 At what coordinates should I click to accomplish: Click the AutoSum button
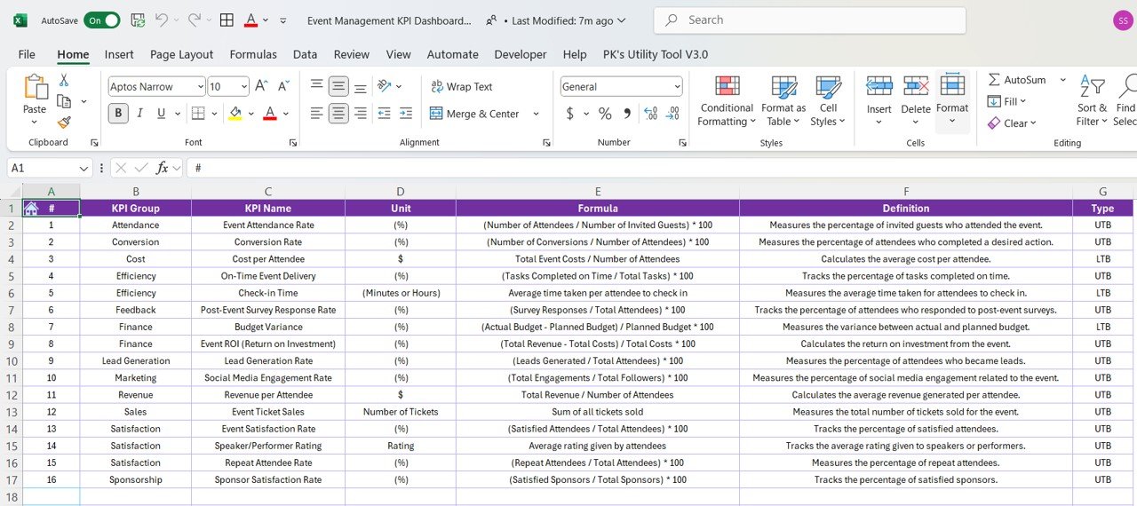1017,80
